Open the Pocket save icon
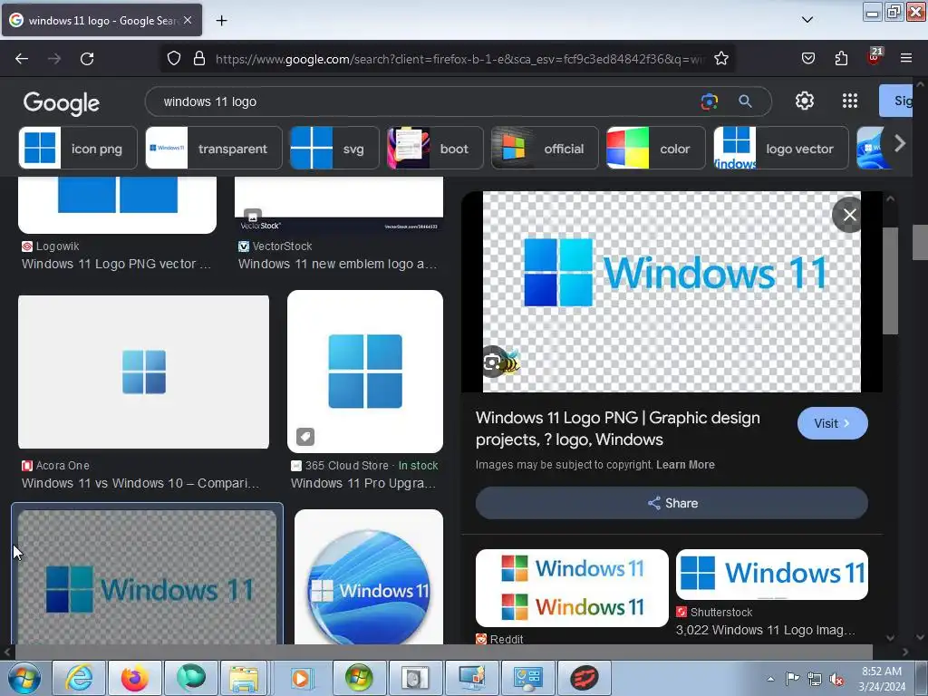The width and height of the screenshot is (928, 696). pos(807,58)
